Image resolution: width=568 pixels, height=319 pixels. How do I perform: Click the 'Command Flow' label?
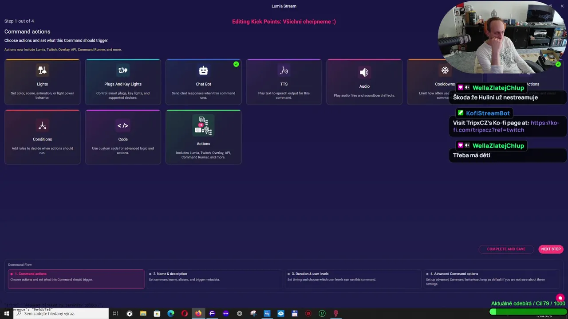[20, 265]
